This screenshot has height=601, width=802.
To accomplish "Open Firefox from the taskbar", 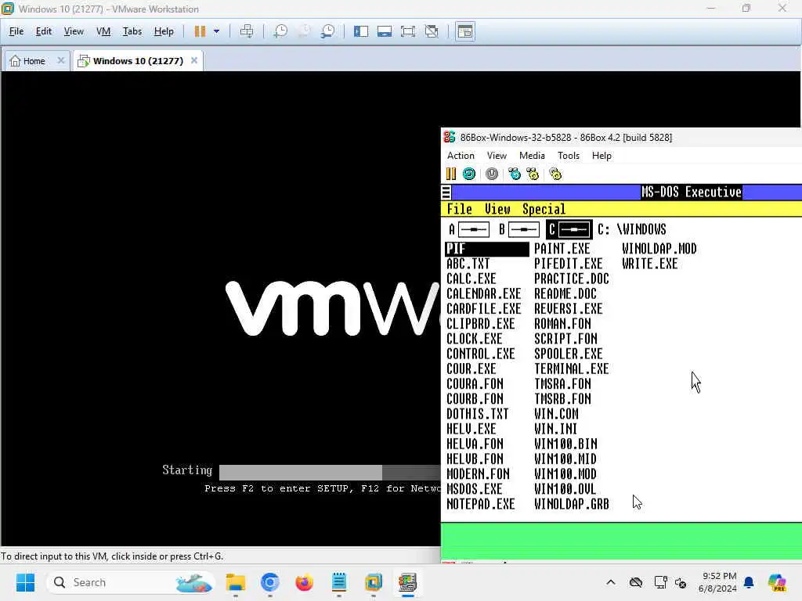I will coord(305,582).
